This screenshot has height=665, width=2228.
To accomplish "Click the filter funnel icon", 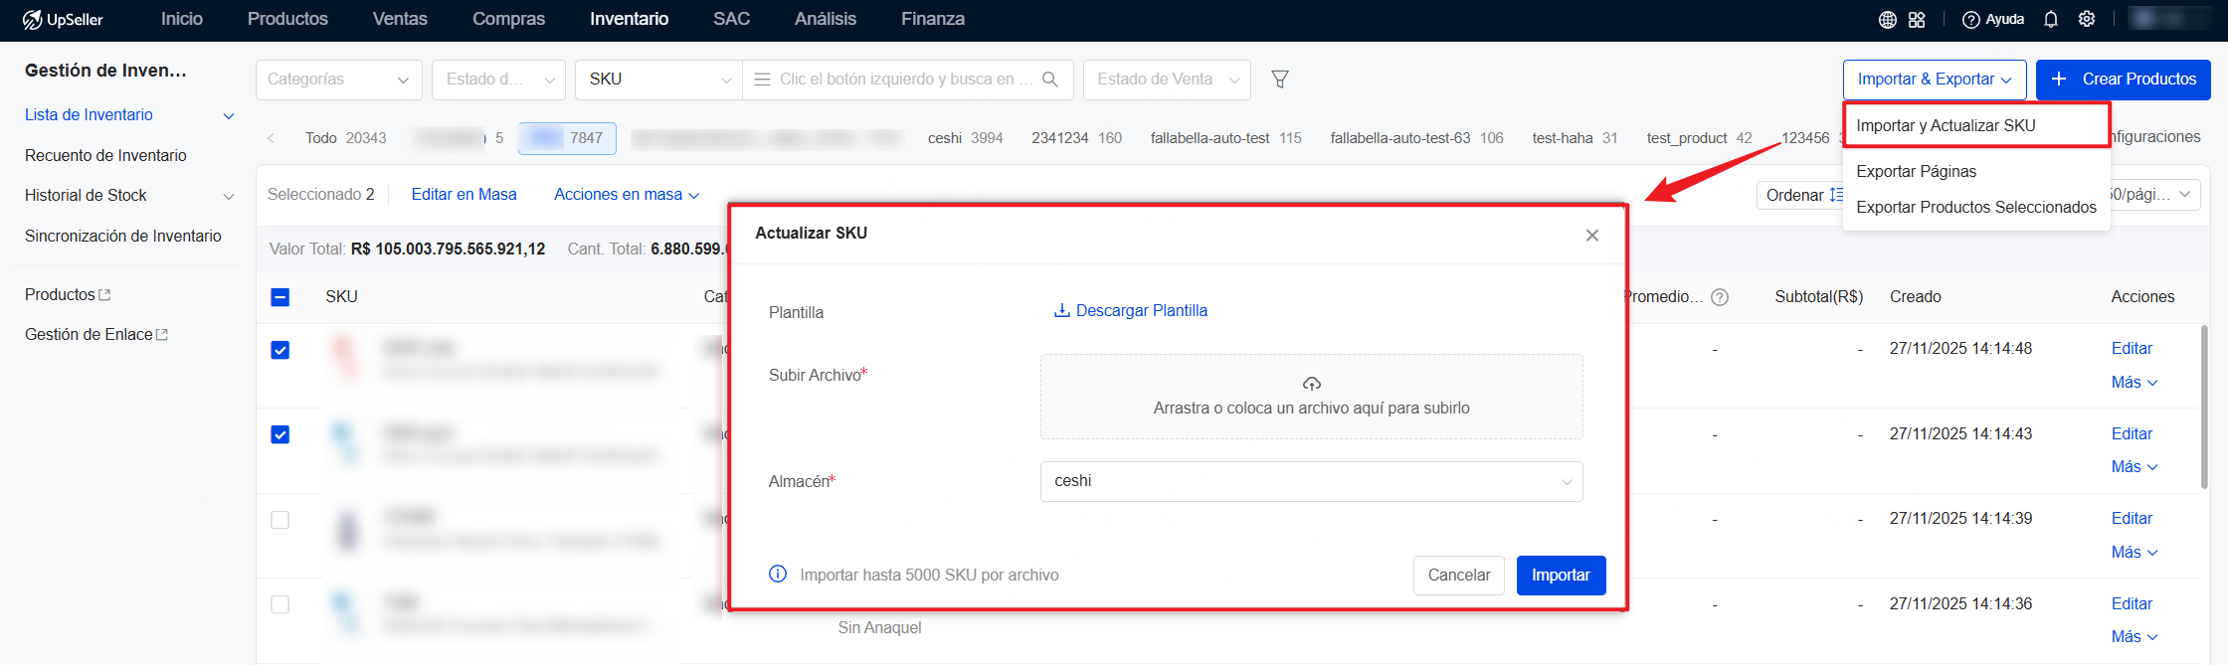I will pos(1280,80).
